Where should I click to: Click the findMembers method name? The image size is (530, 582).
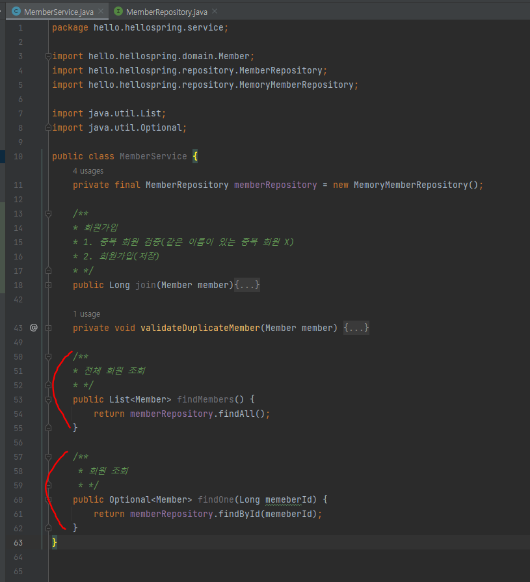pyautogui.click(x=205, y=399)
